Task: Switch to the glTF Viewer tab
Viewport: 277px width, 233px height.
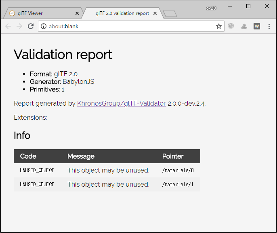Action: pyautogui.click(x=43, y=13)
